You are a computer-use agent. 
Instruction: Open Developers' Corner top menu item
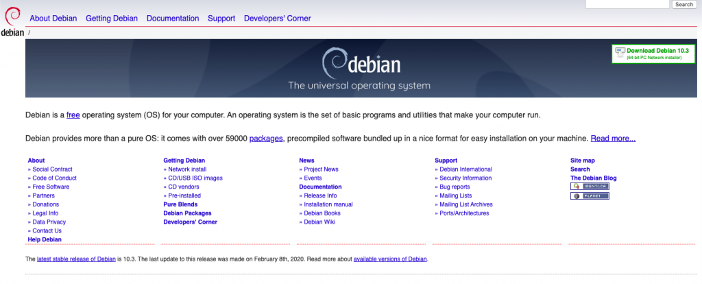point(277,19)
